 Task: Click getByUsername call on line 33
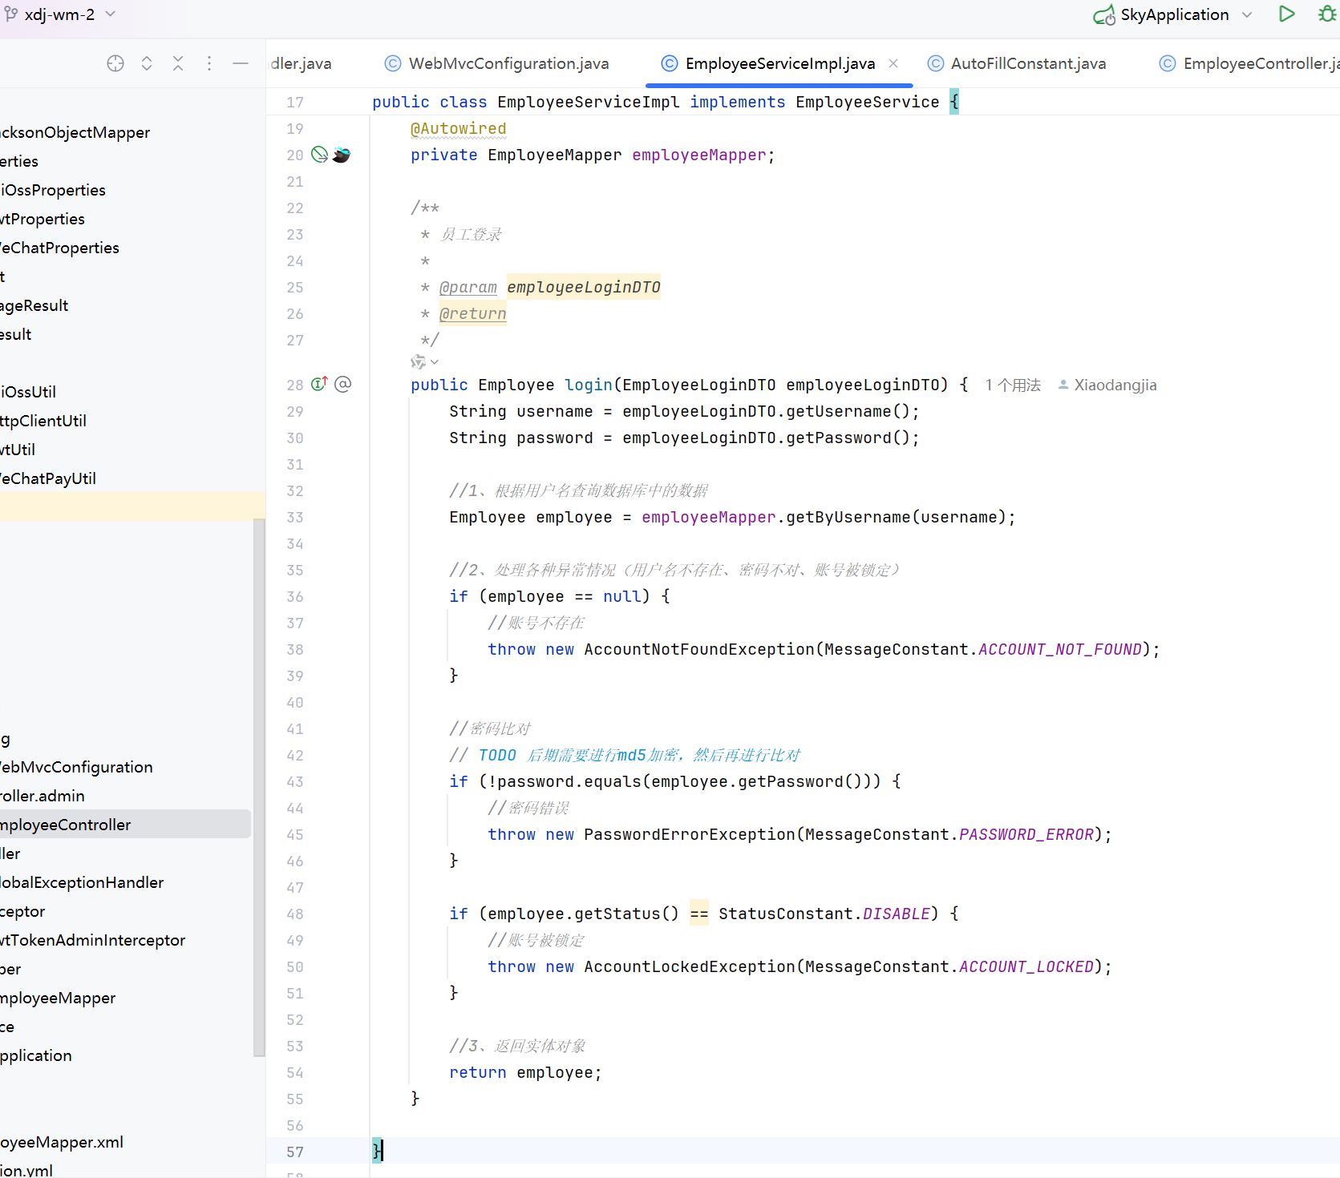[x=848, y=517]
